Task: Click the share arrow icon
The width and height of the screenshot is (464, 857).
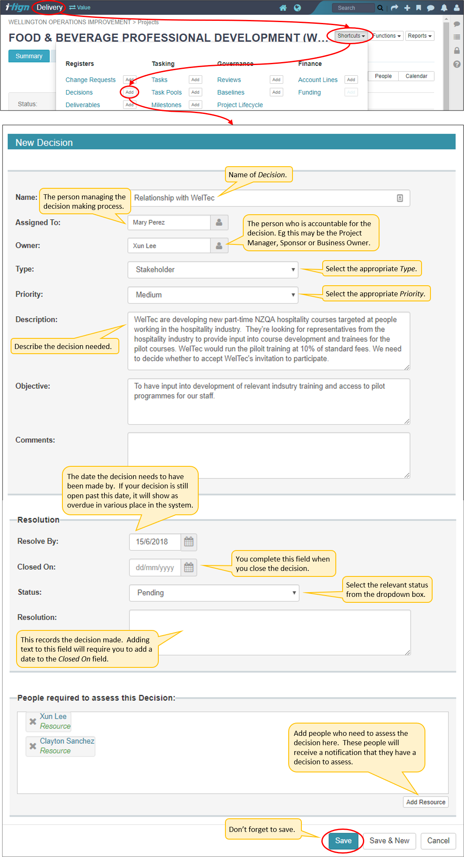Action: pos(394,8)
